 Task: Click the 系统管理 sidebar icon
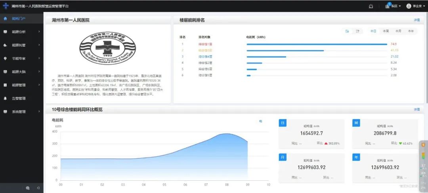5,112
